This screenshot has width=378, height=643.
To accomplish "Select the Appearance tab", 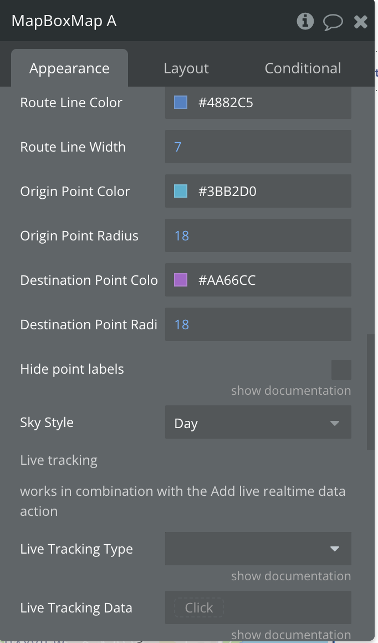I will 70,68.
